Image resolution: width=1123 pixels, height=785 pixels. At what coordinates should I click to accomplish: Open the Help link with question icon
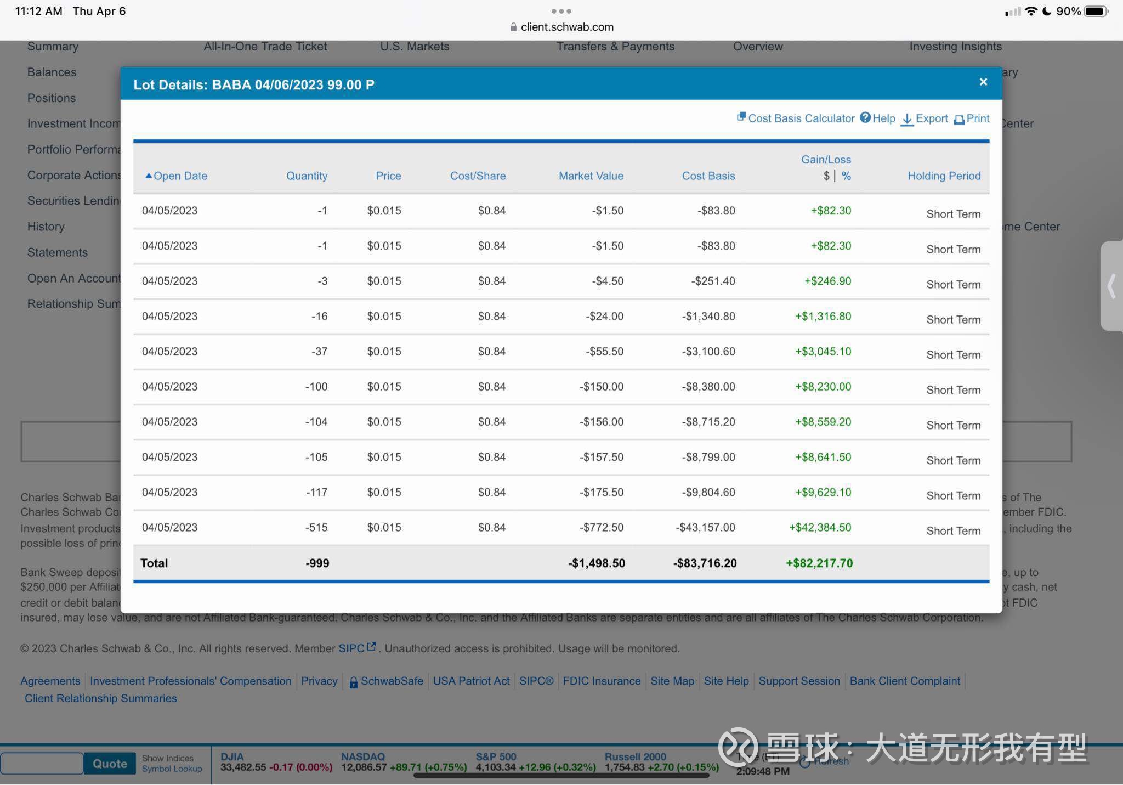(x=877, y=118)
